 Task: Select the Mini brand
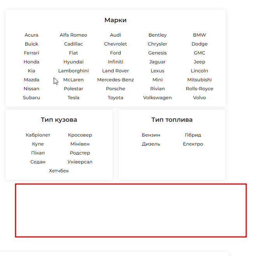pyautogui.click(x=158, y=80)
